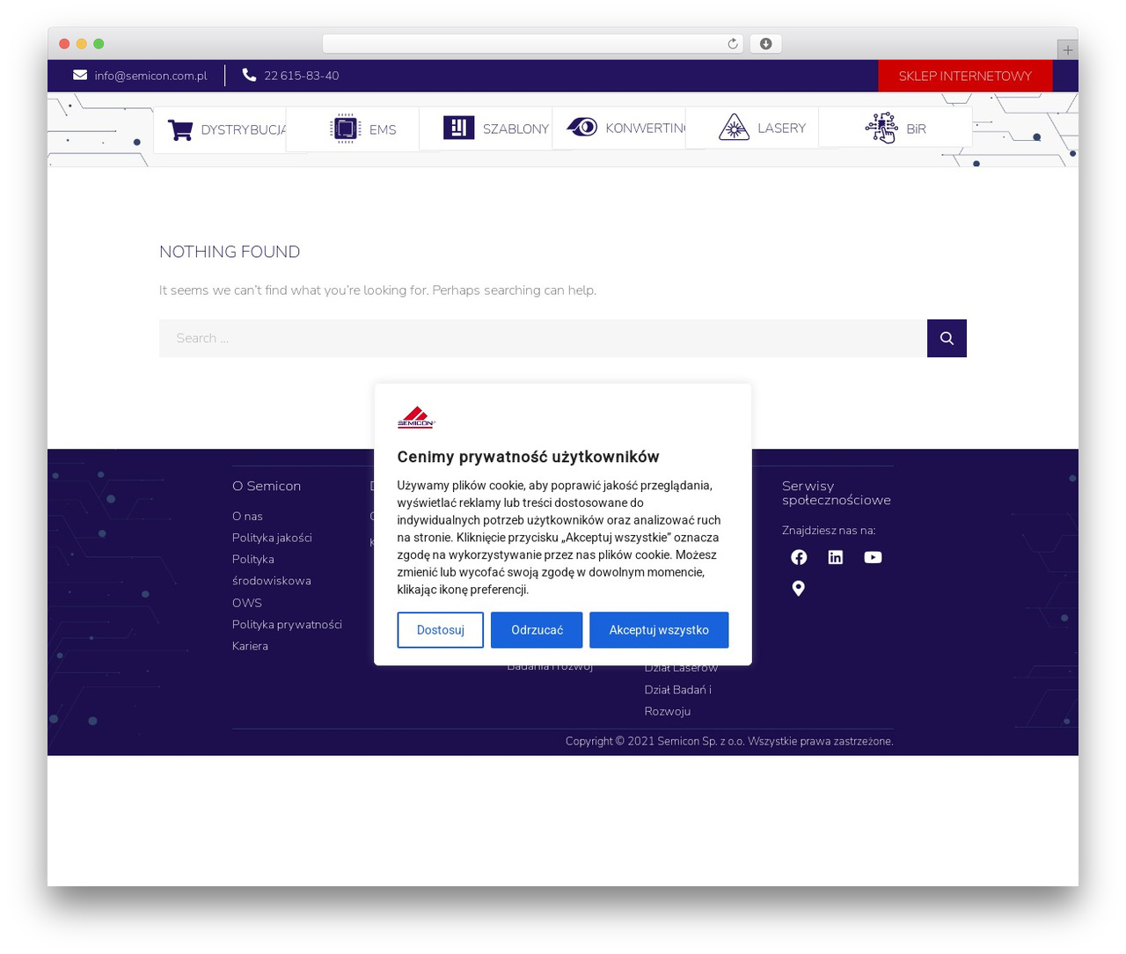Click the browser download icon
Viewport: 1126px width, 954px height.
766,44
